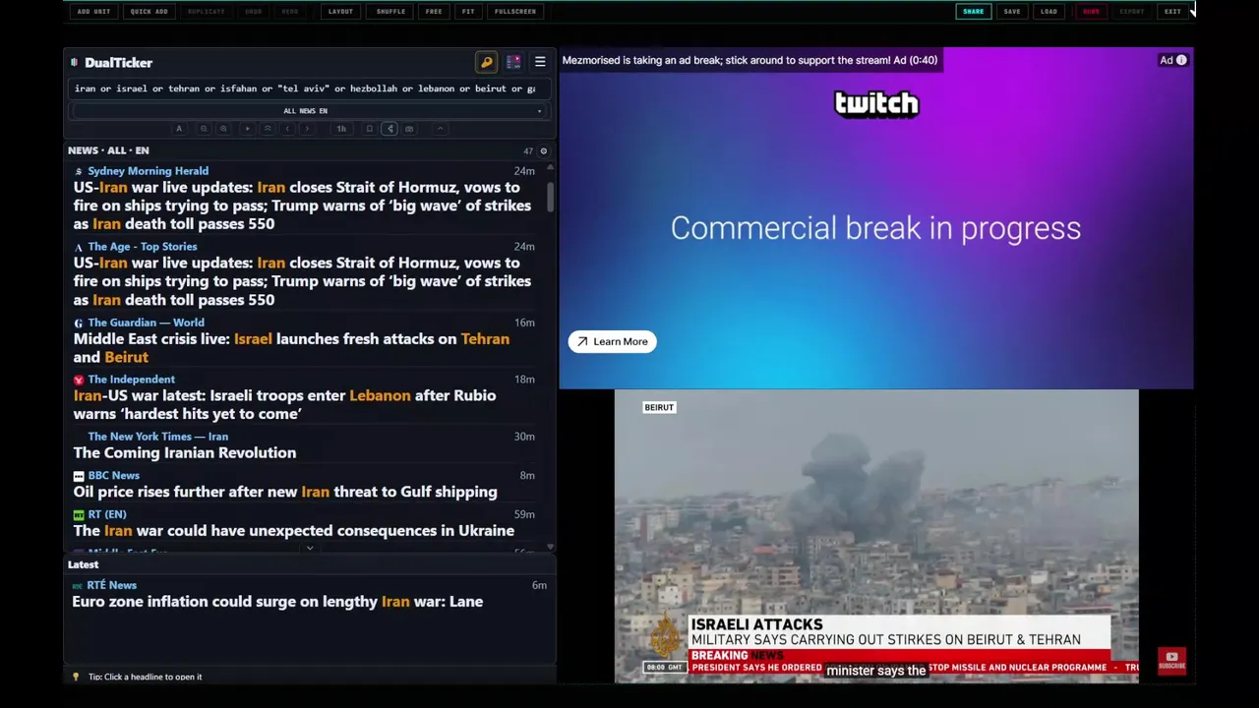The height and width of the screenshot is (708, 1259).
Task: Collapse the ticker toolbar with chevron up
Action: pos(440,129)
